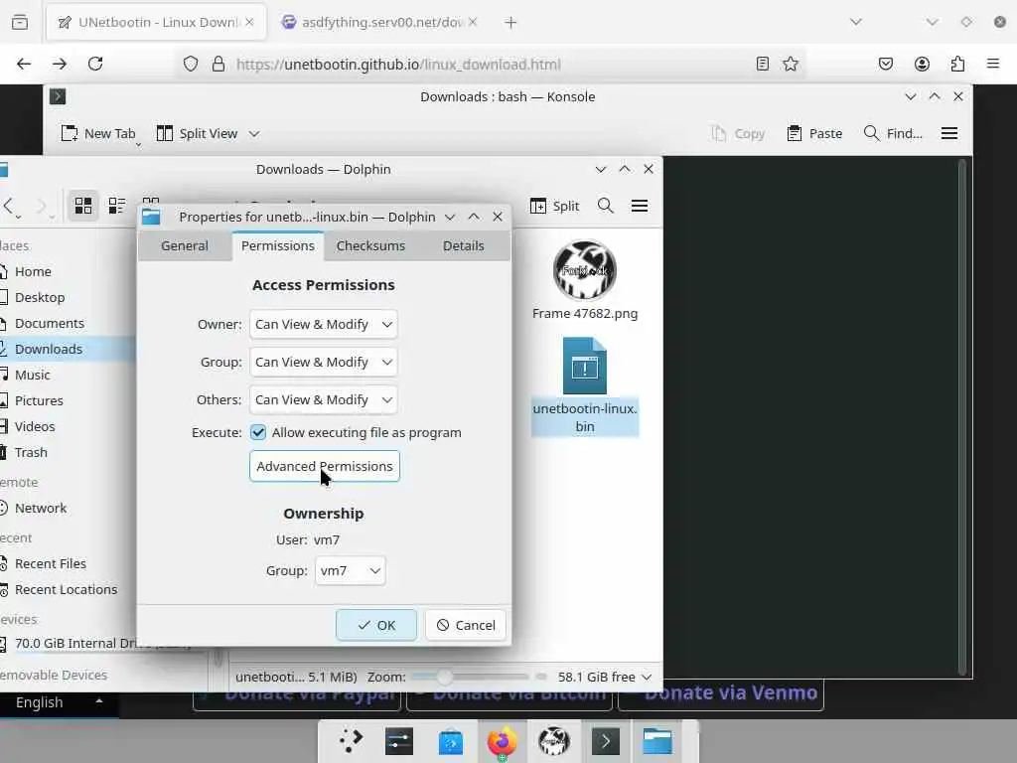Expand English language selector
Screen dimensions: 1017x763
59,702
